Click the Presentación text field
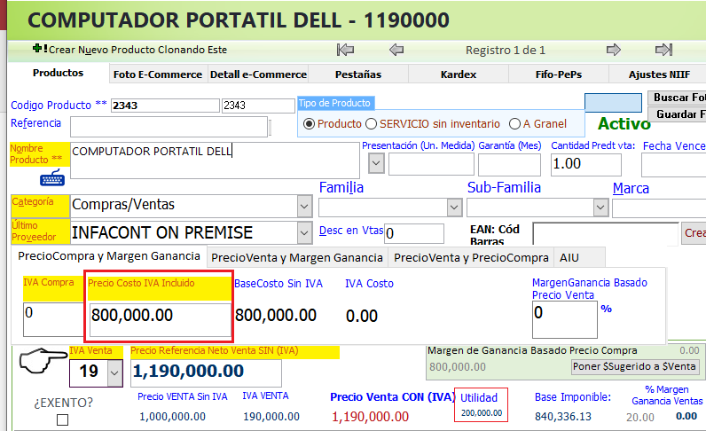Image resolution: width=706 pixels, height=431 pixels. pos(431,164)
